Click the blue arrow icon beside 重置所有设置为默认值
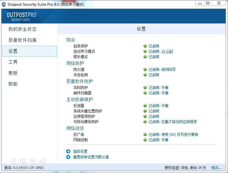 [68, 157]
